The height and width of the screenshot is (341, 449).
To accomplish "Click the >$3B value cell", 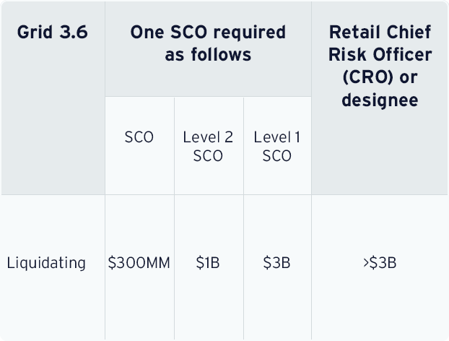I will pos(380,263).
